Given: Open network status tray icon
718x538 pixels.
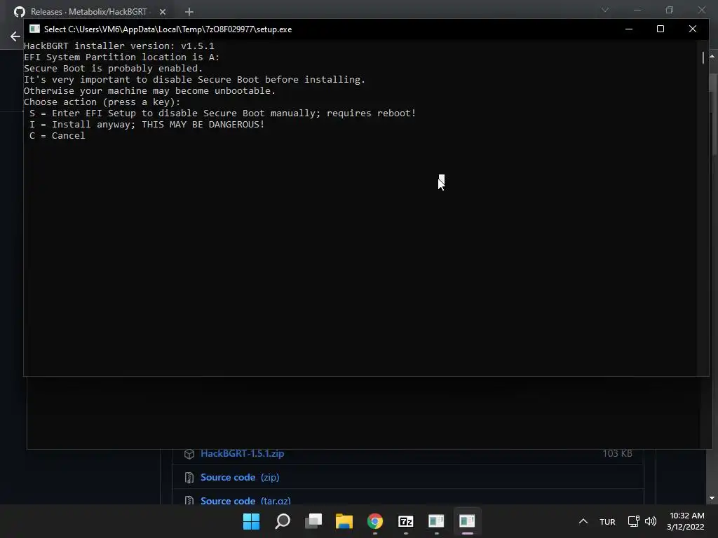Looking at the screenshot, I should [x=633, y=521].
